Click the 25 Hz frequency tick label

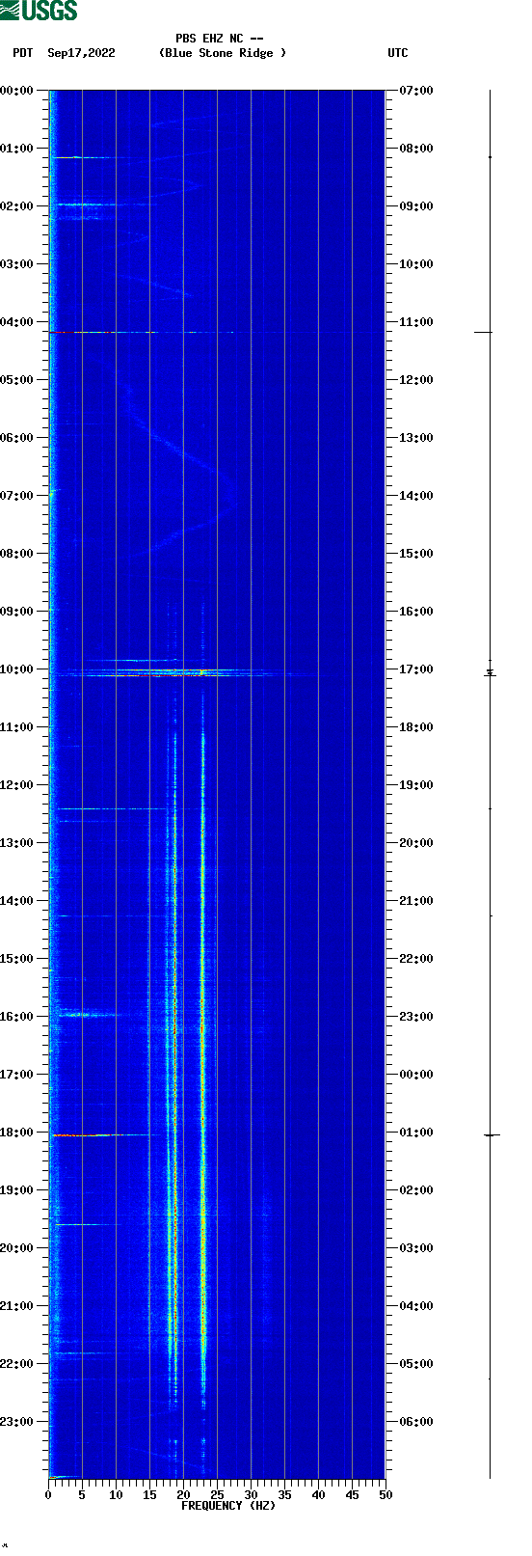point(217,1495)
